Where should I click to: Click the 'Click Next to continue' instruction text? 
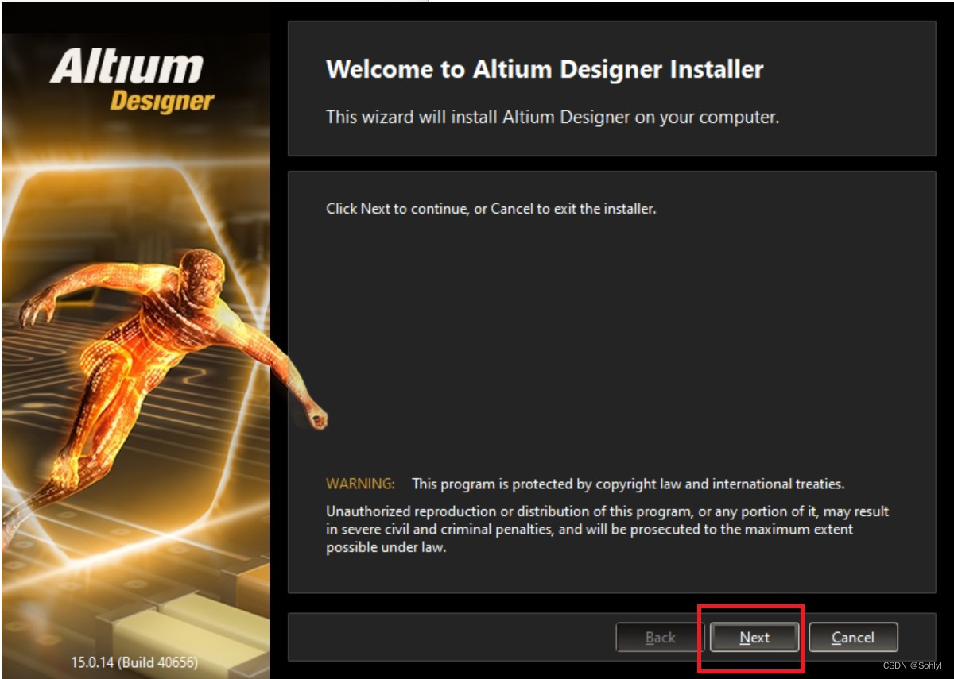(491, 210)
